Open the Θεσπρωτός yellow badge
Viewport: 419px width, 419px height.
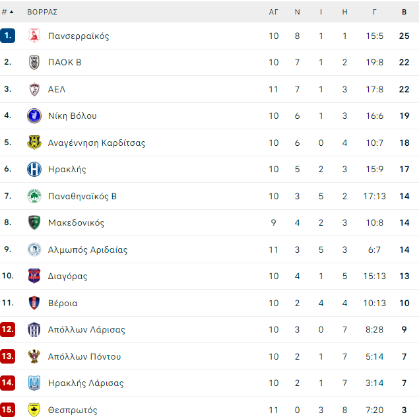[34, 410]
